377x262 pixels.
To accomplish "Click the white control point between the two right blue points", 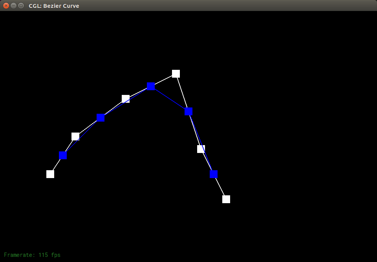I will [x=201, y=149].
